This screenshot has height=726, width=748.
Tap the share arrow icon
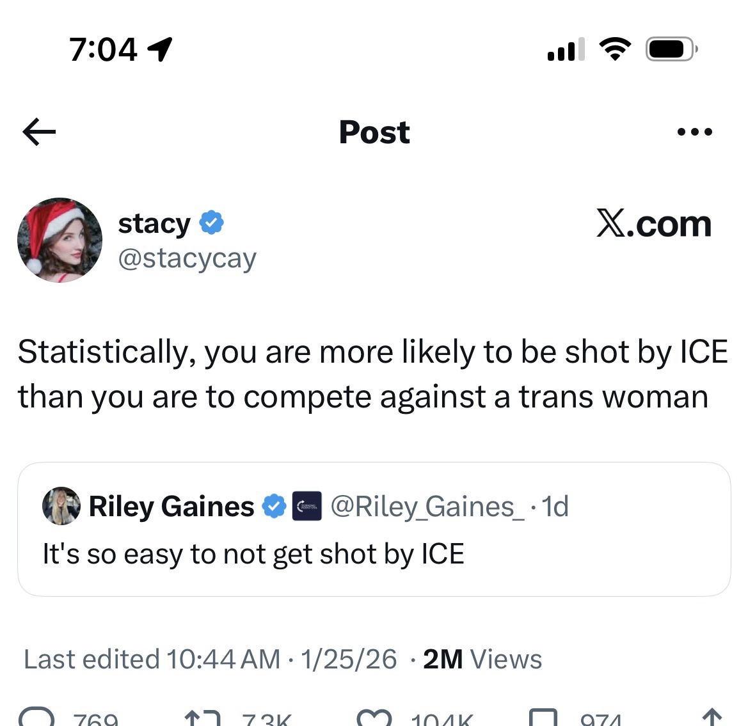(712, 718)
